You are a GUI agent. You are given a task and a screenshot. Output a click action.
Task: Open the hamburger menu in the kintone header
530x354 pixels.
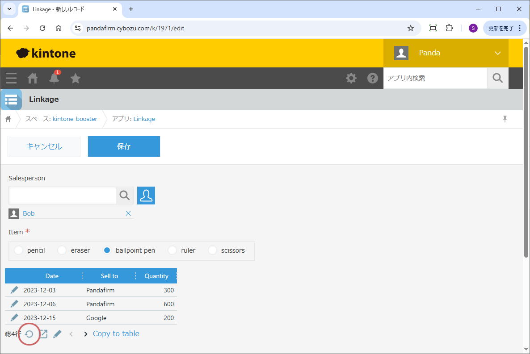(x=11, y=79)
